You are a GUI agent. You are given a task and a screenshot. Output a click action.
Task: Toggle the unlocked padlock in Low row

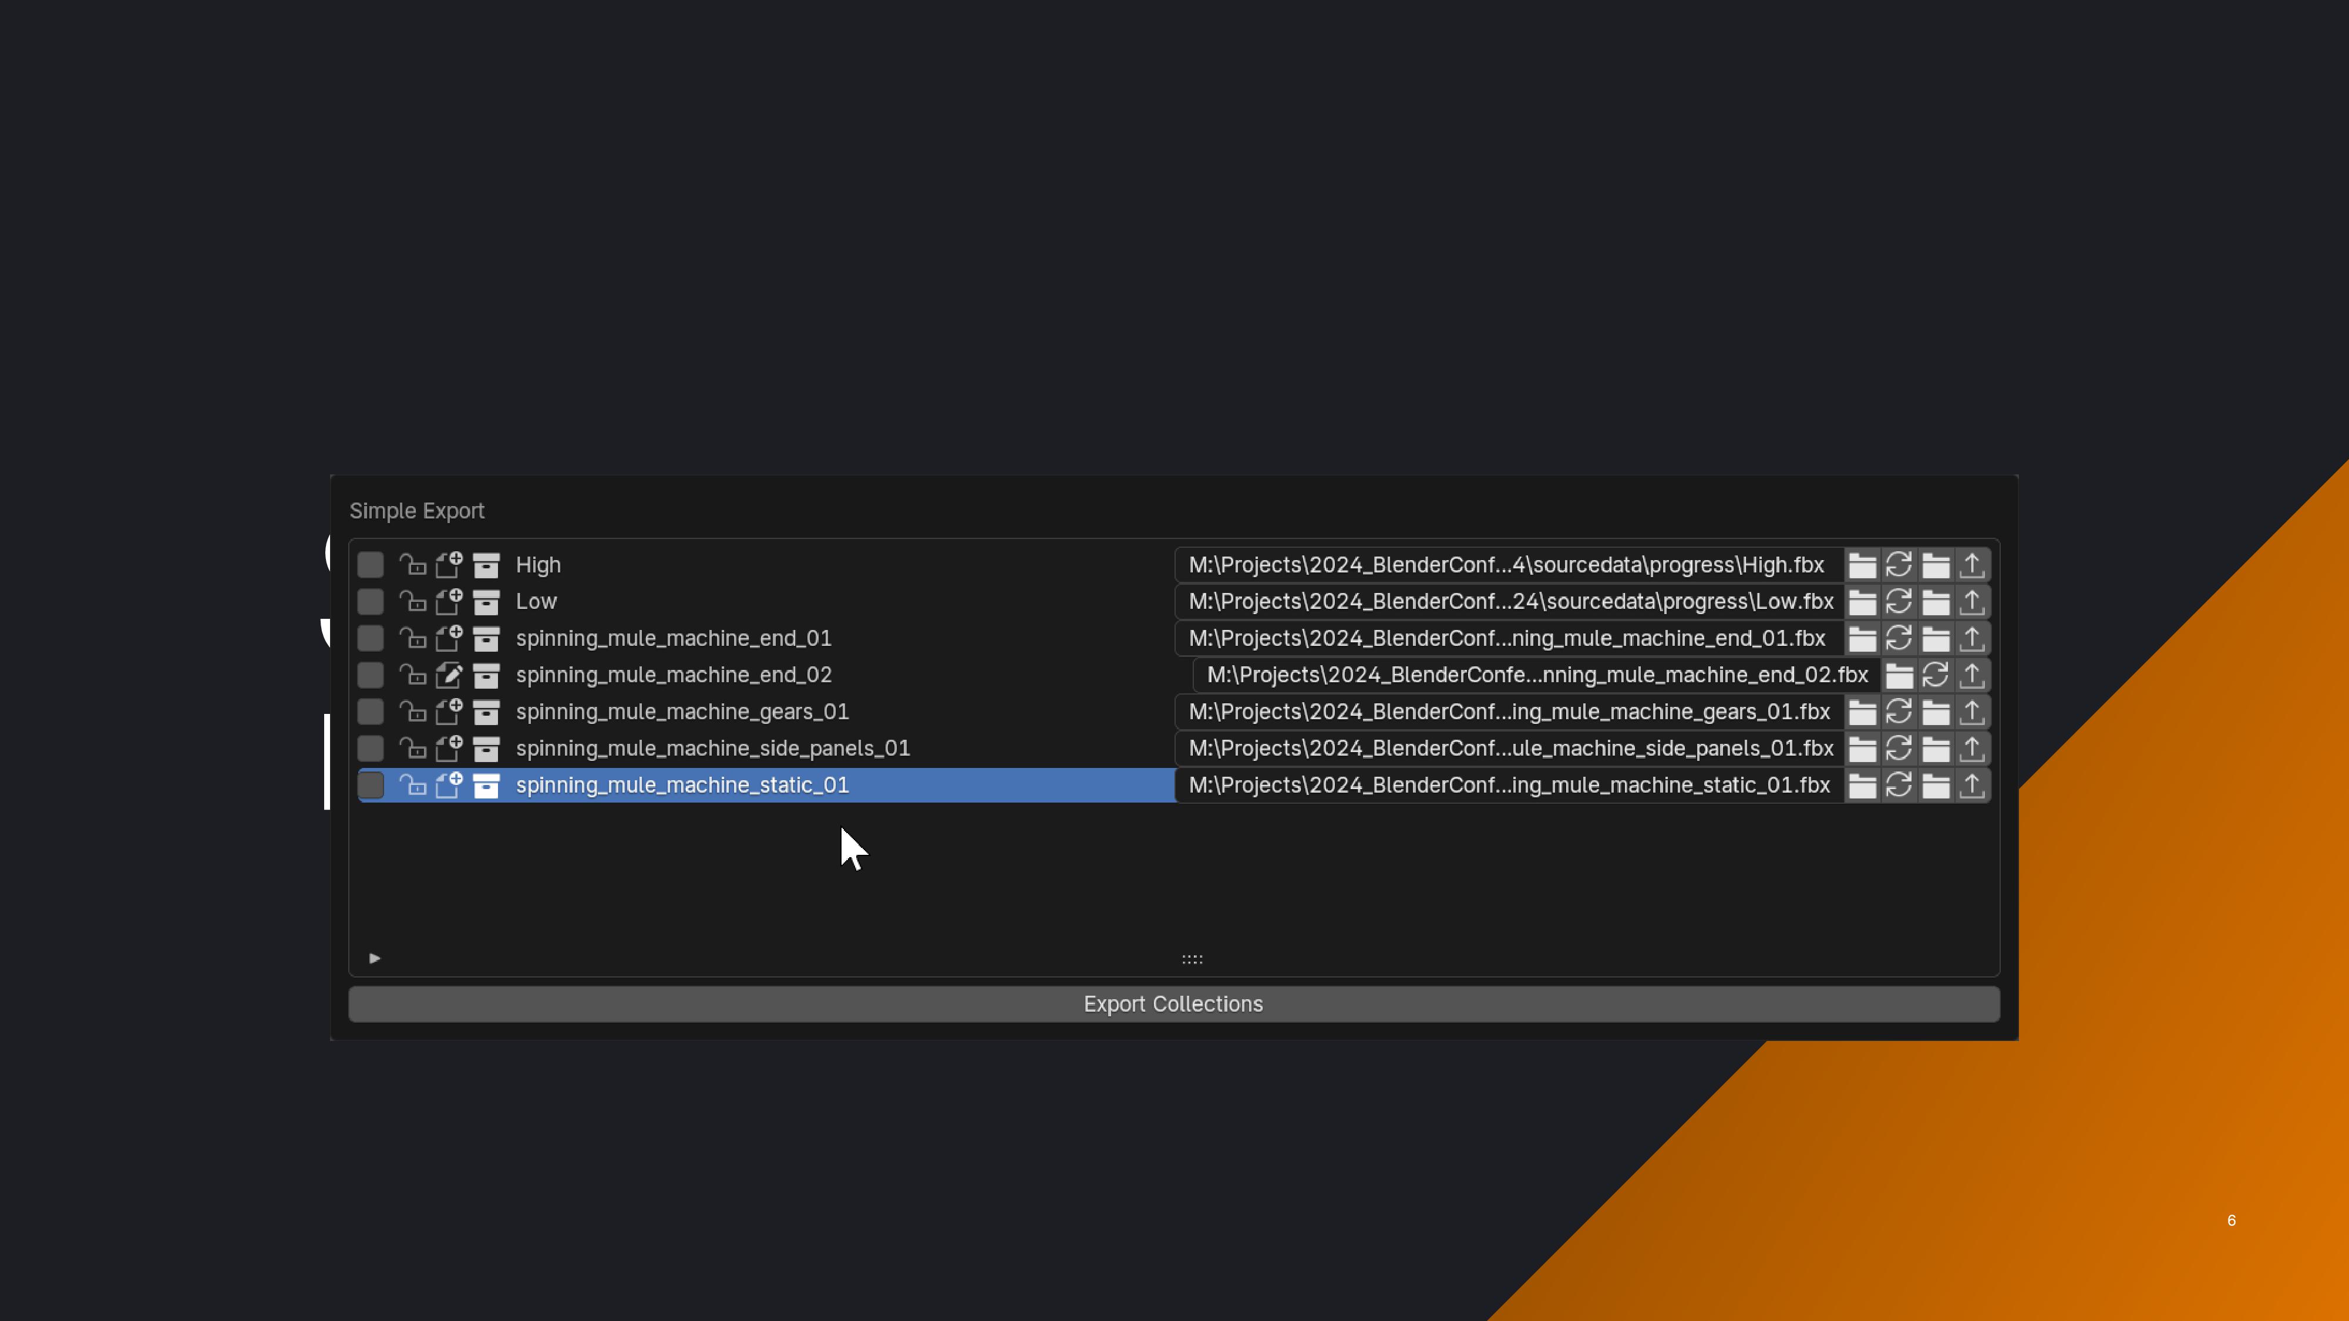412,602
